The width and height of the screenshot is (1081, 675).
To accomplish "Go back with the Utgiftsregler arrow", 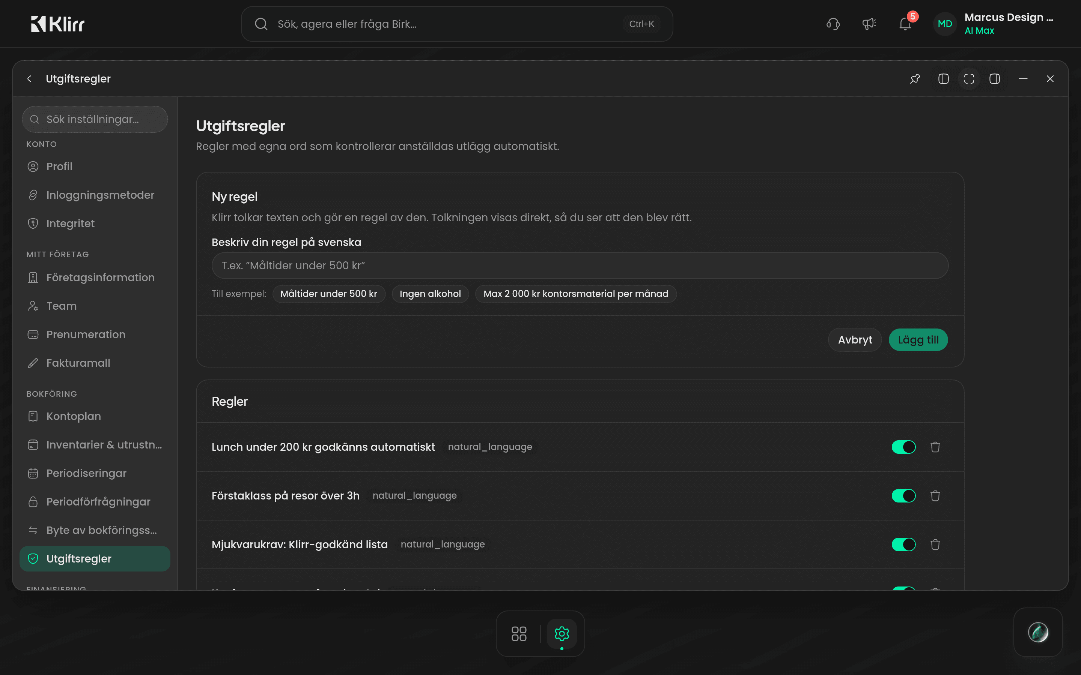I will [x=30, y=79].
